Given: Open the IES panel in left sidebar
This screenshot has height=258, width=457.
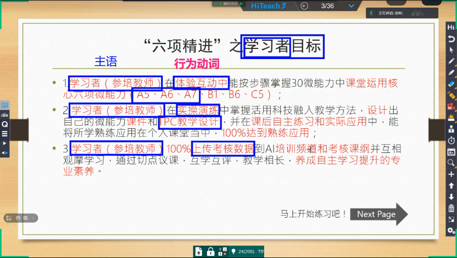Looking at the screenshot, I should 5,115.
